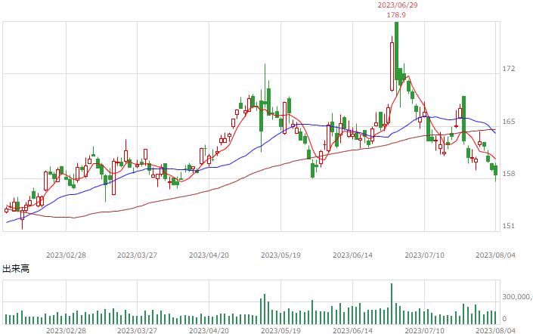Click the 300,000 volume axis label
Image resolution: width=533 pixels, height=334 pixels.
point(517,297)
